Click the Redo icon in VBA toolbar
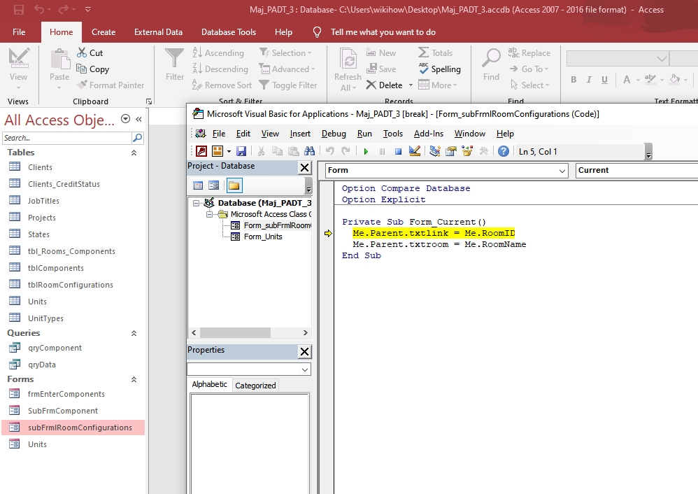The height and width of the screenshot is (494, 698). coord(346,151)
